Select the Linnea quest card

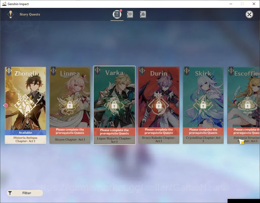coord(70,105)
